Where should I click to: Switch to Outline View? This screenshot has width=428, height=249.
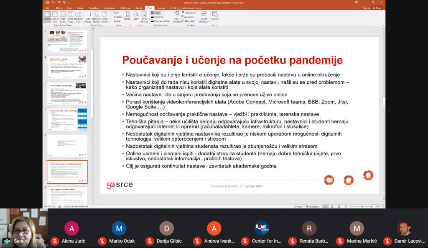(x=55, y=18)
